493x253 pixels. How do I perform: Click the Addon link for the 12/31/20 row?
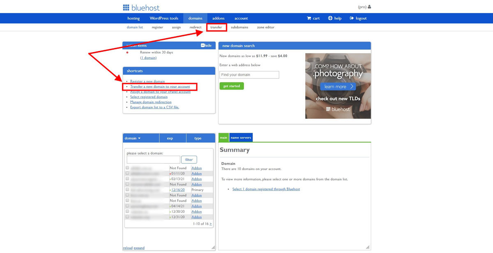pyautogui.click(x=197, y=217)
